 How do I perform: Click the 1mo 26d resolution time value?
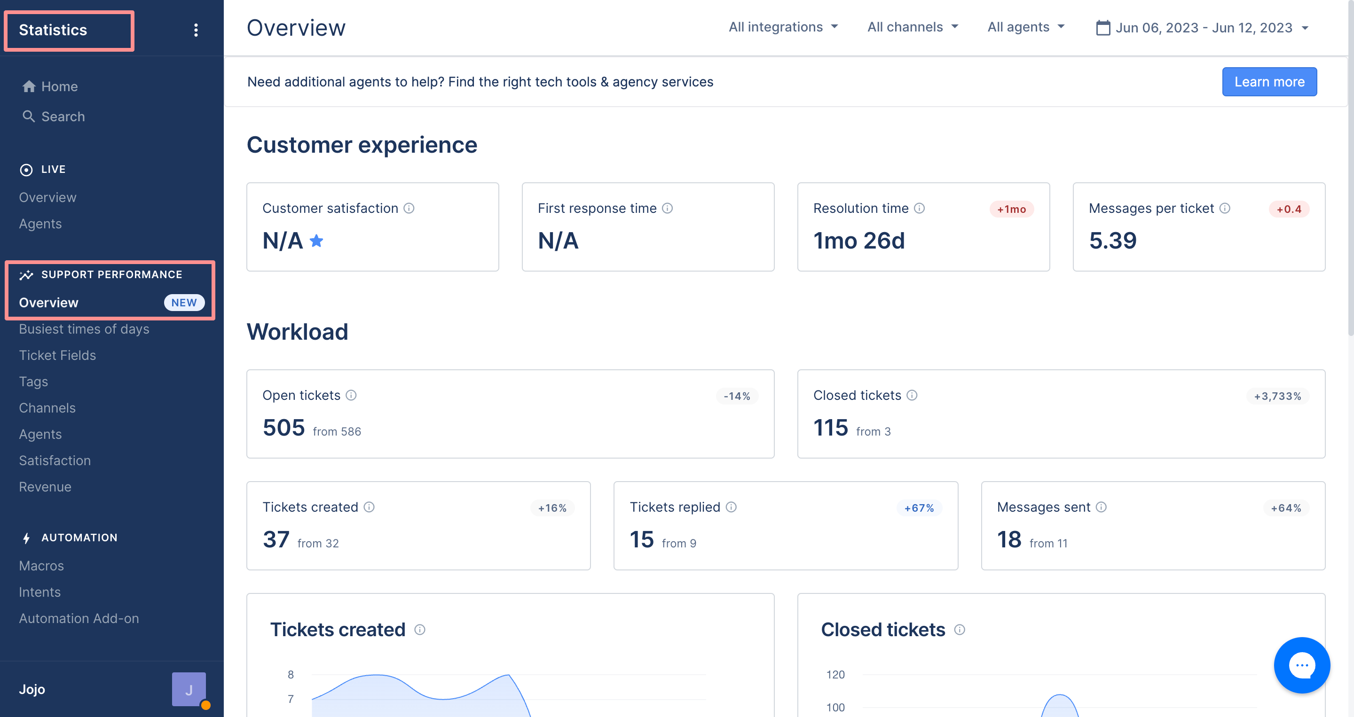859,241
